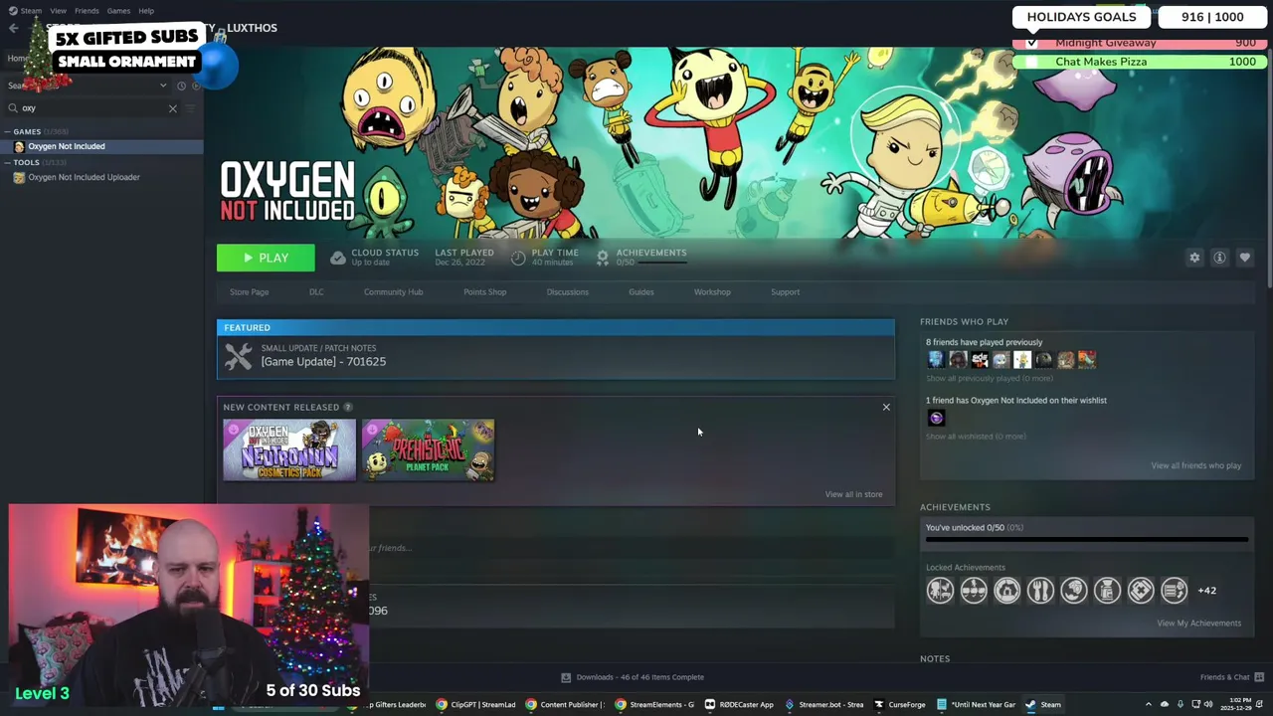This screenshot has height=716, width=1273.
Task: Click the fork and knife locked achievement
Action: (x=1040, y=591)
